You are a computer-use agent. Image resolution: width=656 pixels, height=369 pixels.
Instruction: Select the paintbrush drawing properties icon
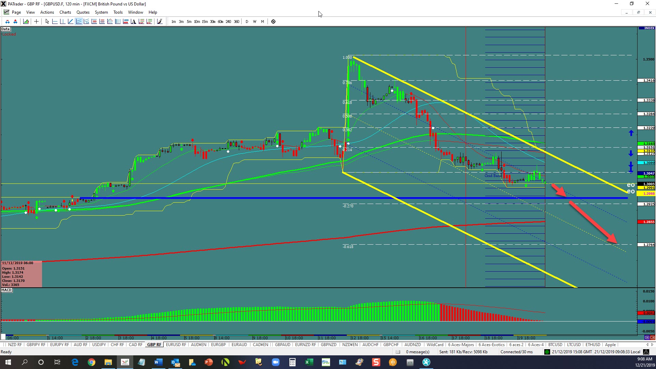(x=160, y=22)
